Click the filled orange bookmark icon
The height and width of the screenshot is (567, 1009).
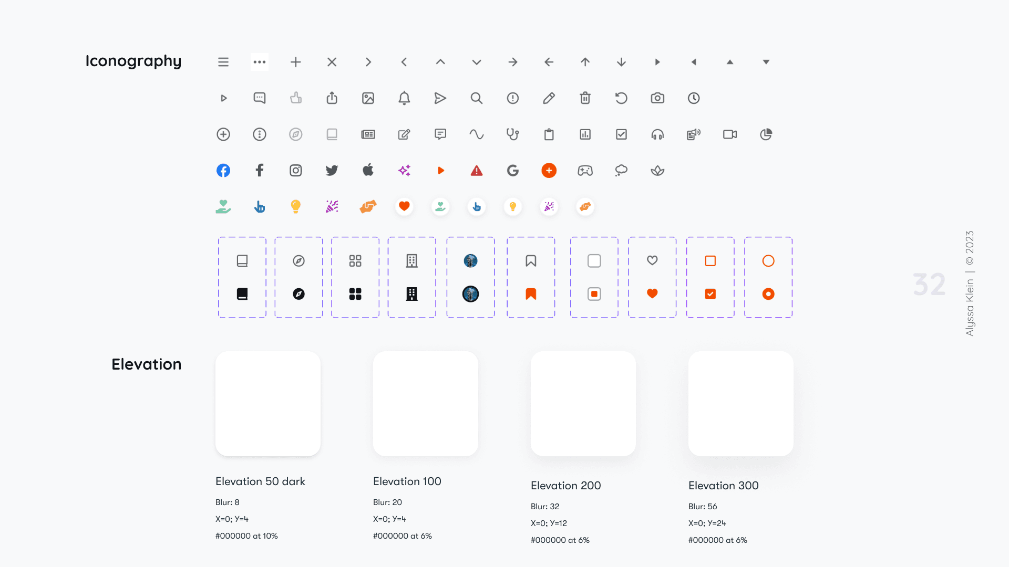(x=531, y=294)
